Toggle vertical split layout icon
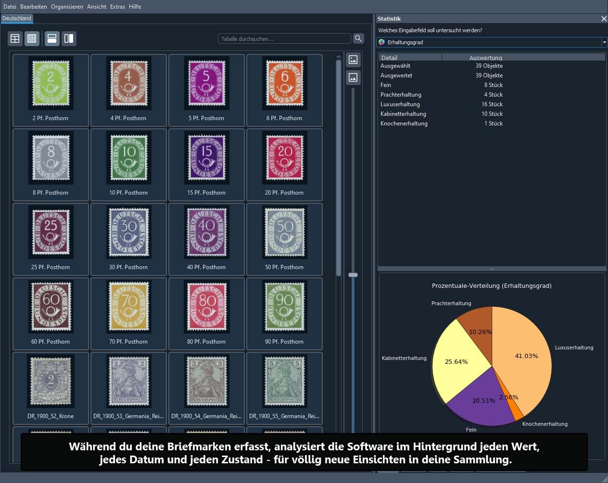The height and width of the screenshot is (483, 608). point(69,38)
